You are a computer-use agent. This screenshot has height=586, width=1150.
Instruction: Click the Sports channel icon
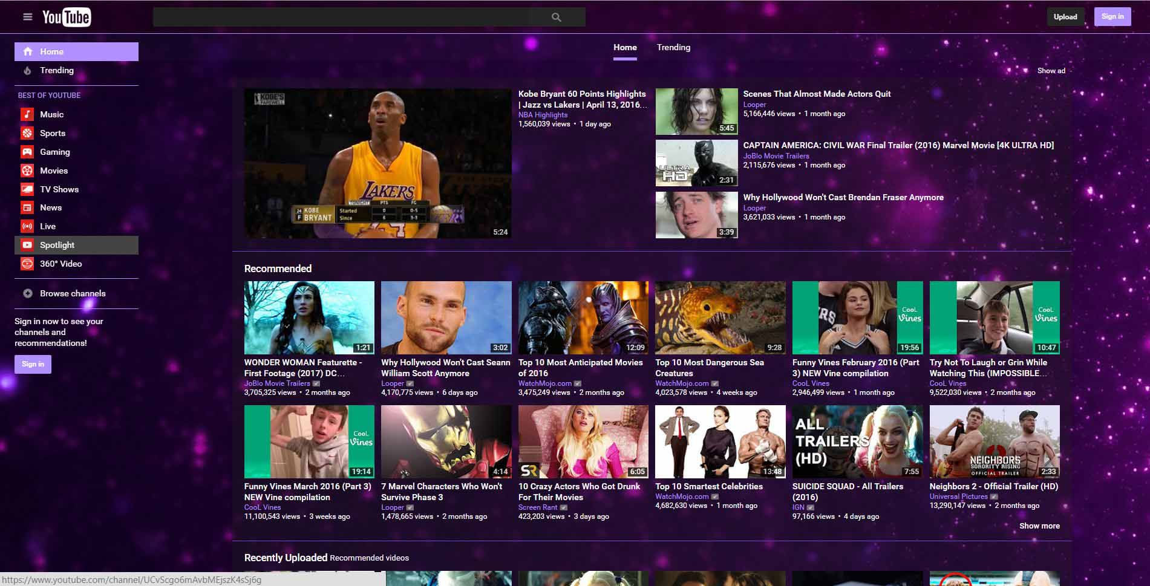[x=27, y=133]
